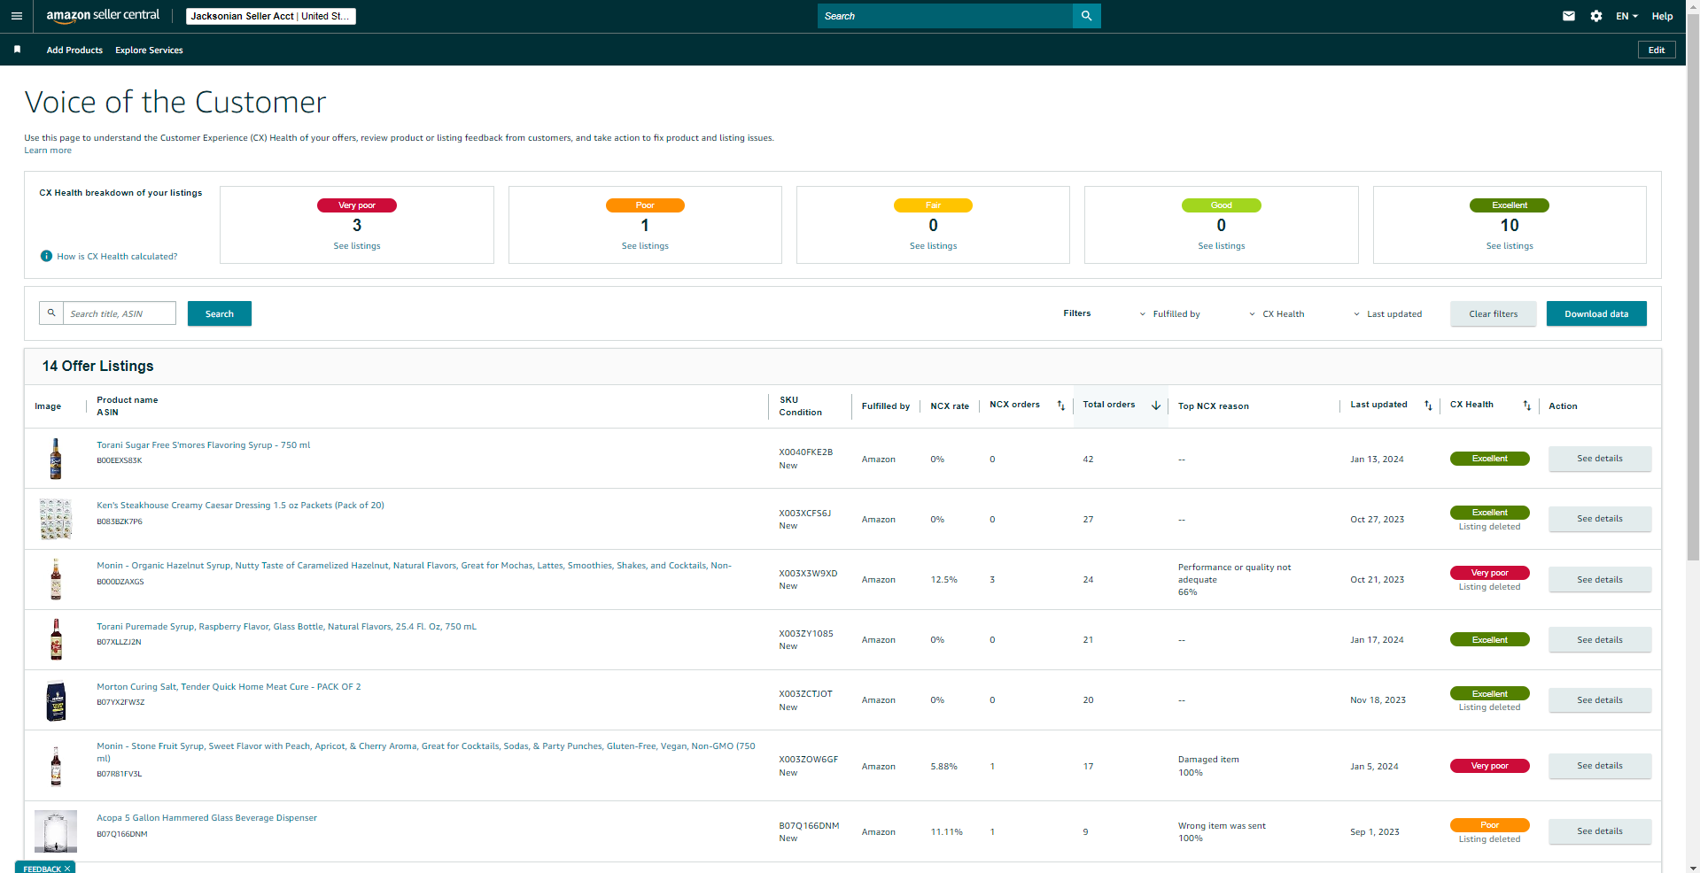See details for Acopa Beverage Dispenser
This screenshot has height=873, width=1700.
click(x=1600, y=831)
